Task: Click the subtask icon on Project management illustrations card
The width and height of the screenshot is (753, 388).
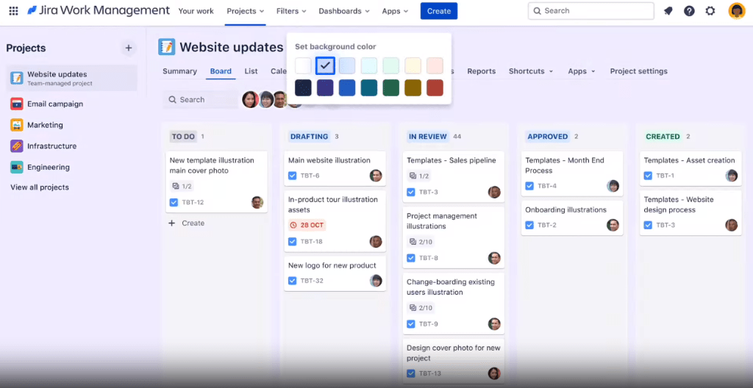Action: point(413,242)
